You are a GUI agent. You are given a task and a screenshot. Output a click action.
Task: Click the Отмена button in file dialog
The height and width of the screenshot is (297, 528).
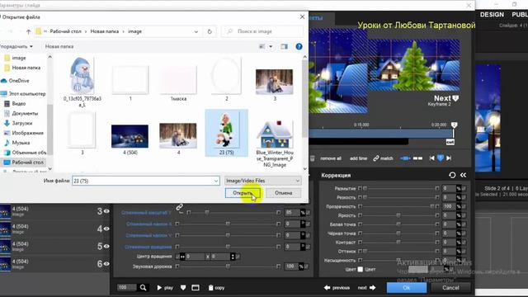(x=283, y=193)
